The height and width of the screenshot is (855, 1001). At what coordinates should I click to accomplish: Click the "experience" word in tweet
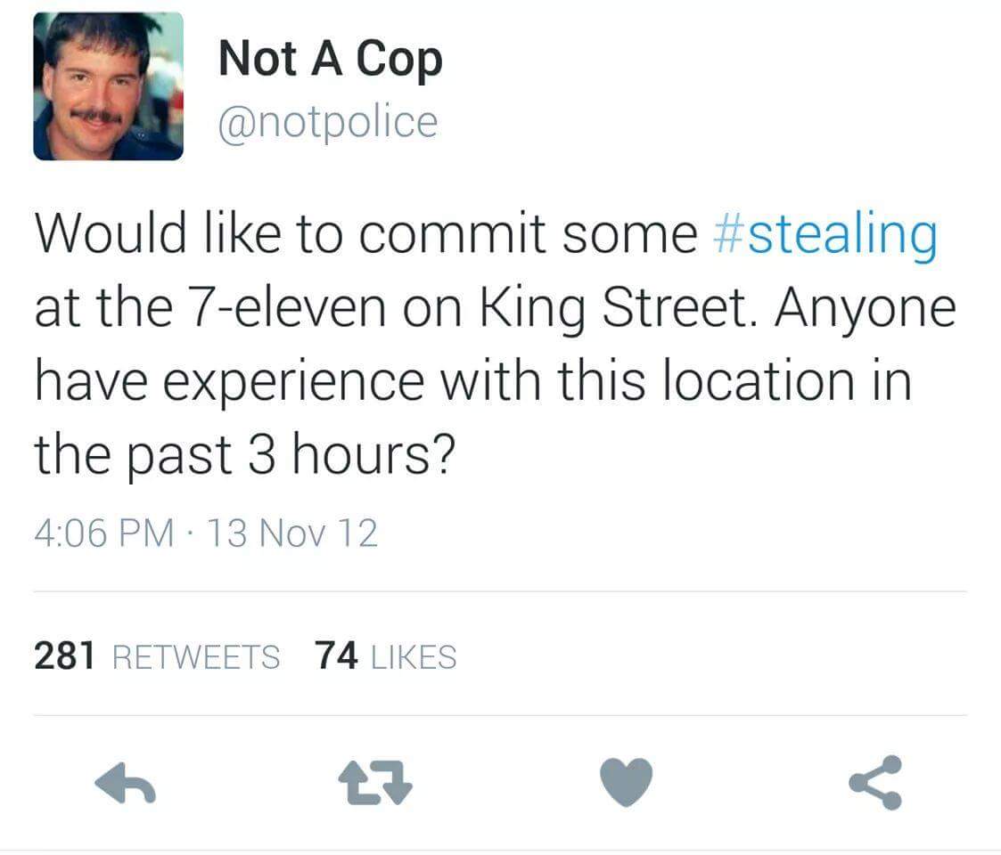tap(293, 383)
